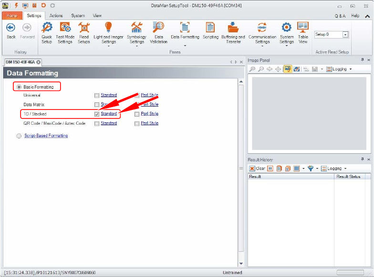Open the Table View pane
The height and width of the screenshot is (277, 374).
[x=303, y=33]
